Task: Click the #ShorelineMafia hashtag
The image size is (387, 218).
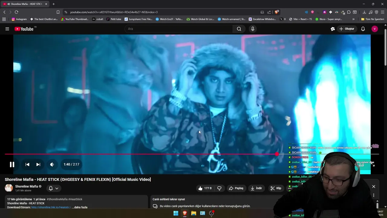Action: point(57,199)
